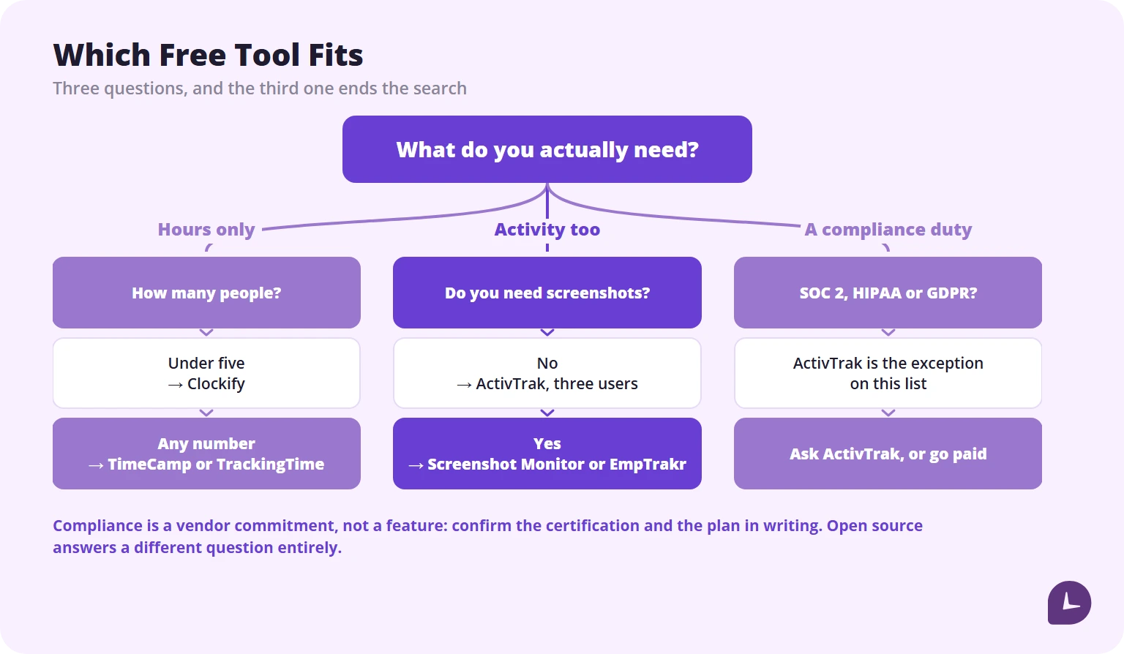Click the purple clock logo icon
The image size is (1124, 654).
[x=1069, y=603]
